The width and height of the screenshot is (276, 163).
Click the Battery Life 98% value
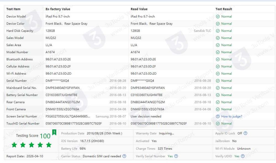[x=83, y=149]
